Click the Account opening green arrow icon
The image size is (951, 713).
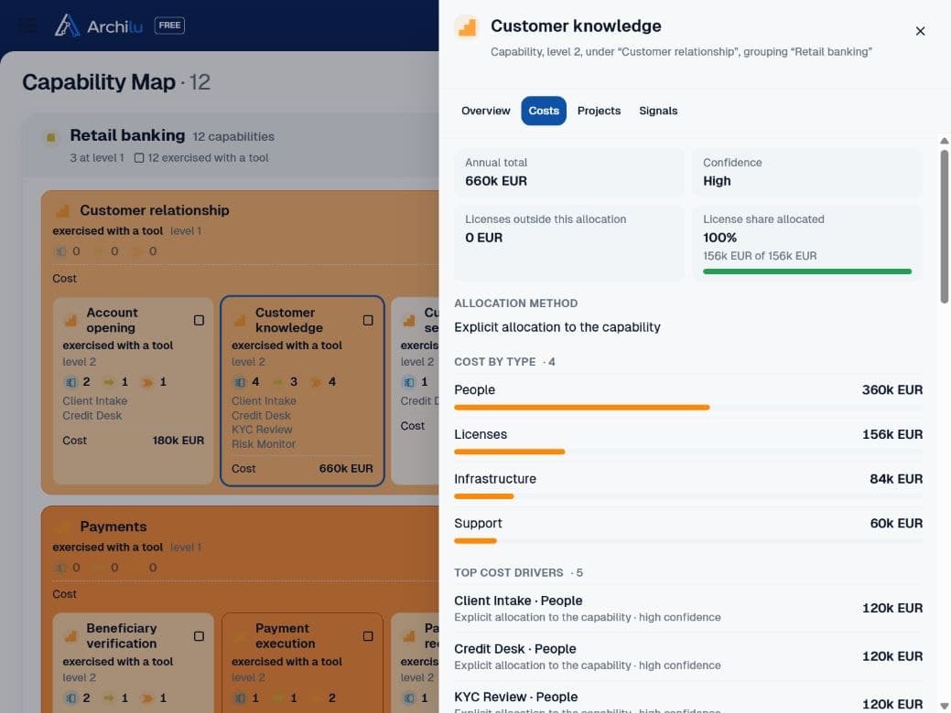[109, 382]
